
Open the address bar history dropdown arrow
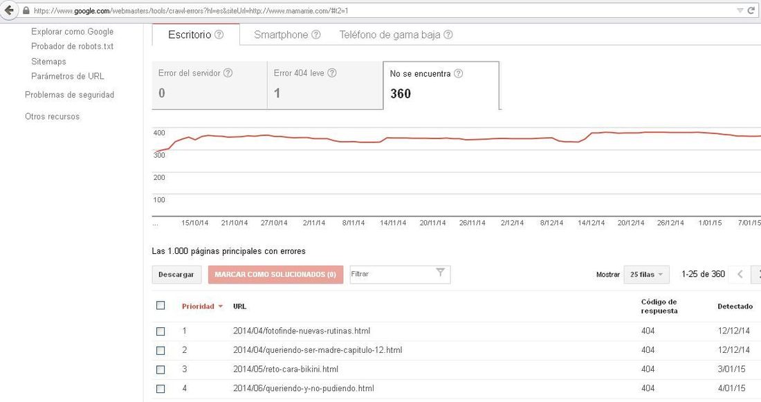[x=740, y=10]
